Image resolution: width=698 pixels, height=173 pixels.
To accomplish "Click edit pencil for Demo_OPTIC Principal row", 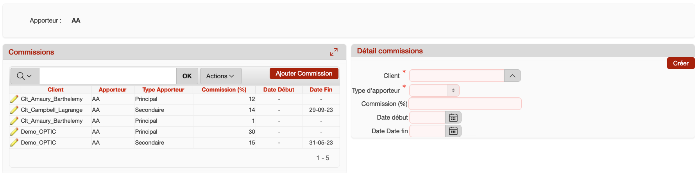I will click(14, 132).
